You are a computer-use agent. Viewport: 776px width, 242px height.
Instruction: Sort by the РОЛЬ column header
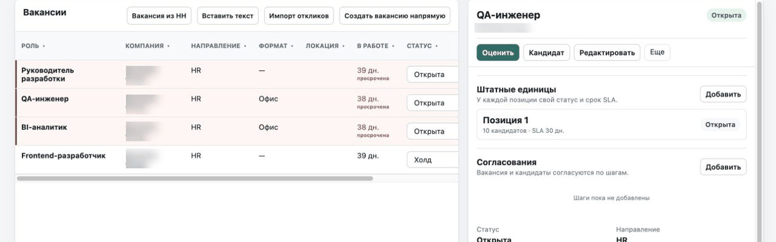33,46
